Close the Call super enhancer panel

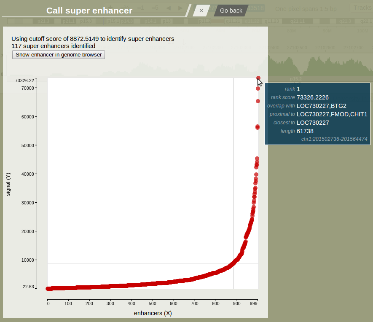pos(201,11)
